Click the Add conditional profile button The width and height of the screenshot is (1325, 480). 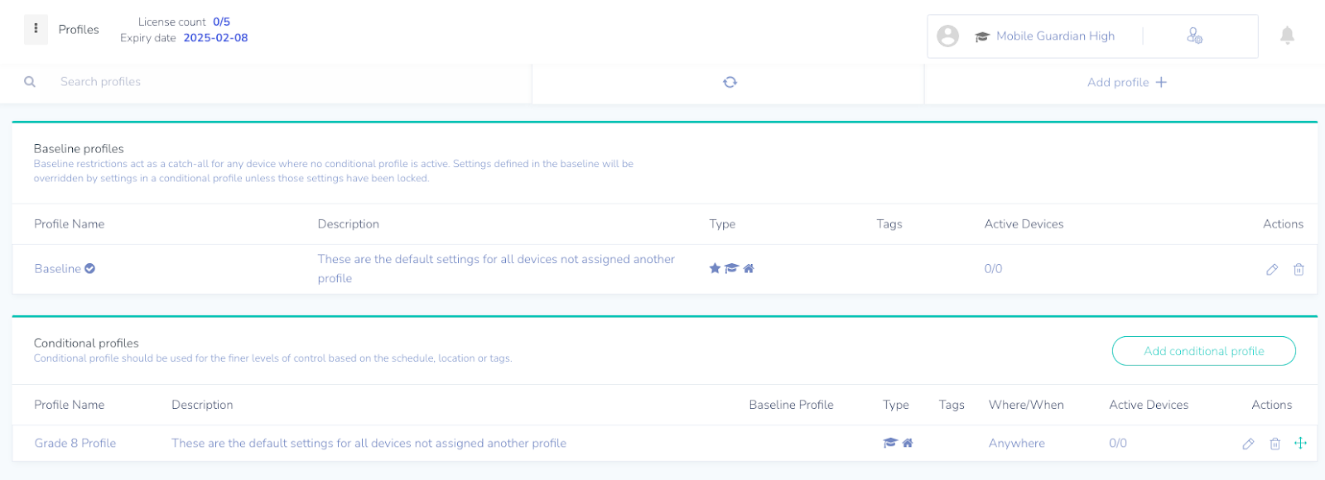(1203, 351)
